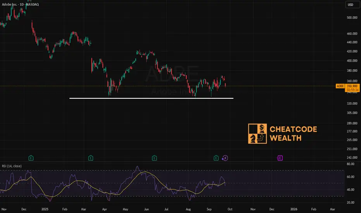Click the 380.000 price axis label

(x=352, y=71)
